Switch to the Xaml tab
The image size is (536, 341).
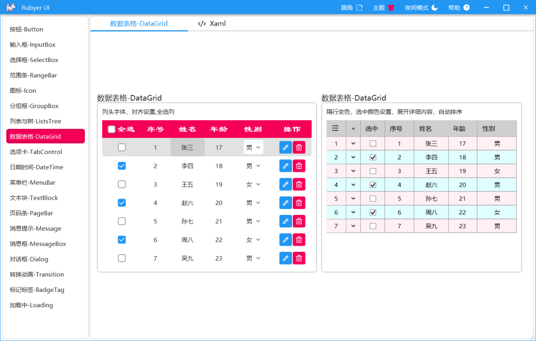pos(211,23)
